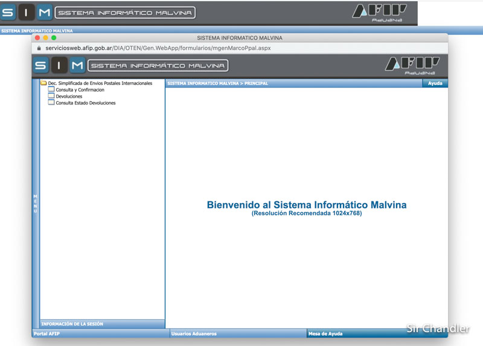Click the SIM logo in the background window
This screenshot has height=346, width=483.
coord(27,13)
